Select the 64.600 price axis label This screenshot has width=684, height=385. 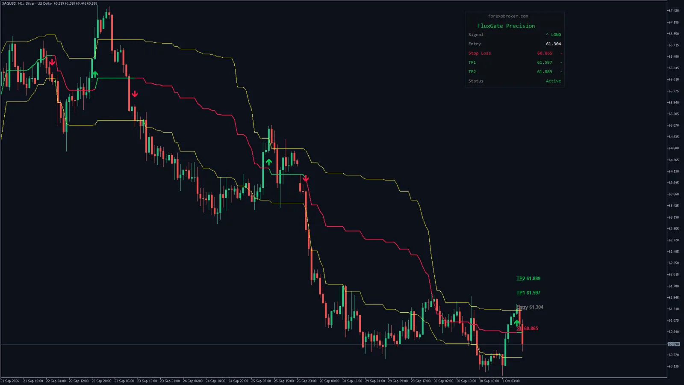pos(673,148)
